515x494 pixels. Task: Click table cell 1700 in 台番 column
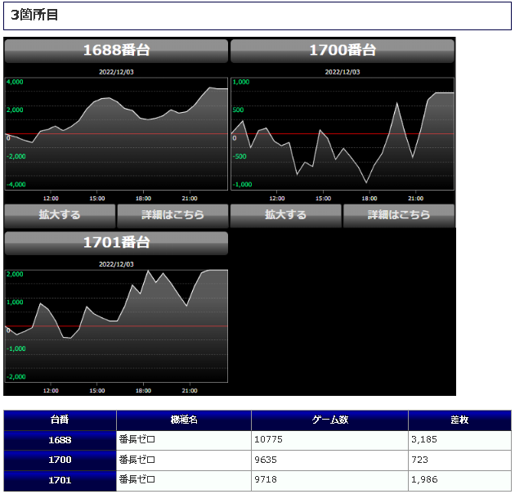click(60, 460)
